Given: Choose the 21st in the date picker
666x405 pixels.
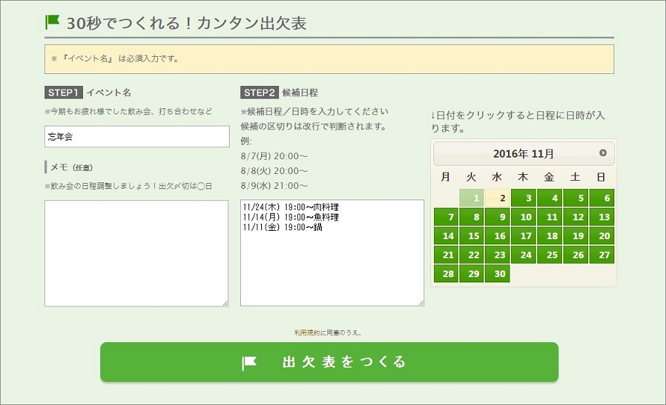Looking at the screenshot, I should pos(445,255).
